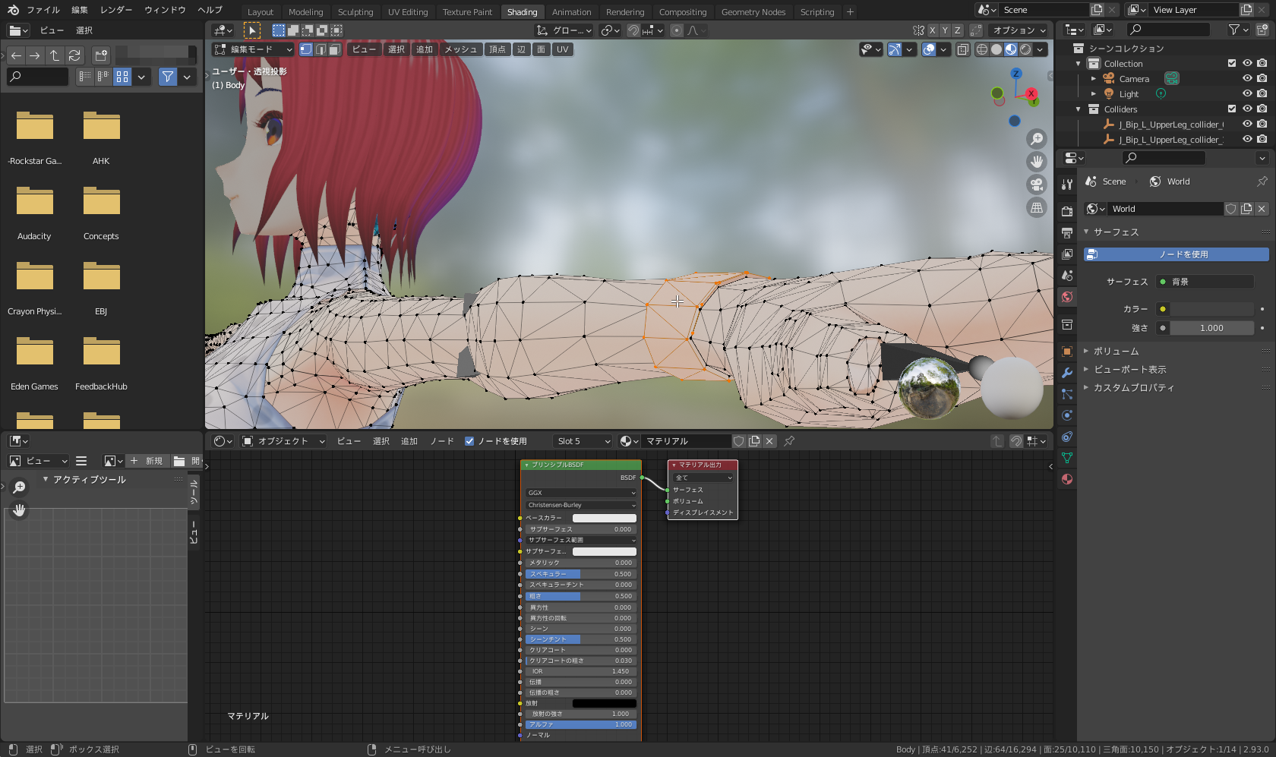Image resolution: width=1276 pixels, height=757 pixels.
Task: Toggle ノードを使用 checkbox in node editor header
Action: [x=469, y=441]
